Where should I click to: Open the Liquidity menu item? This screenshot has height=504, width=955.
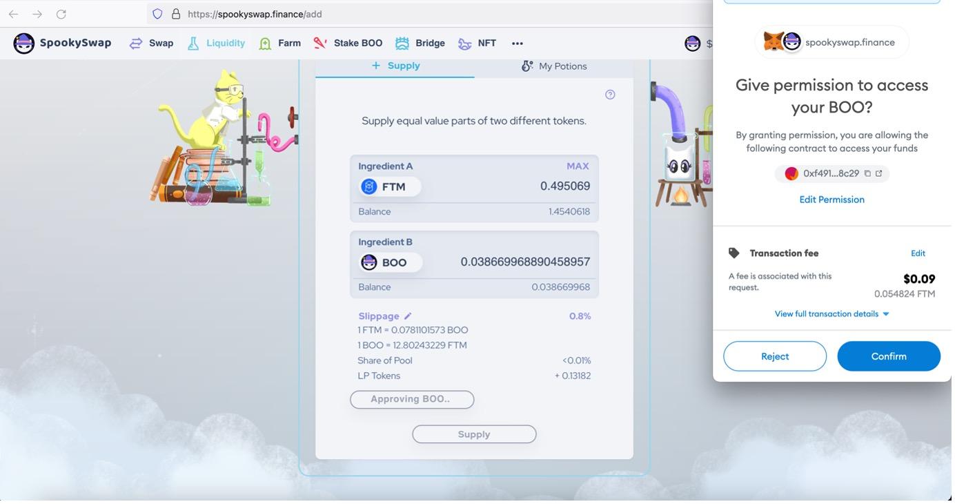coord(226,43)
